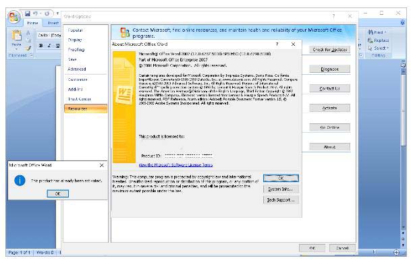Click the Diagnose button
The height and width of the screenshot is (273, 413).
click(x=329, y=69)
